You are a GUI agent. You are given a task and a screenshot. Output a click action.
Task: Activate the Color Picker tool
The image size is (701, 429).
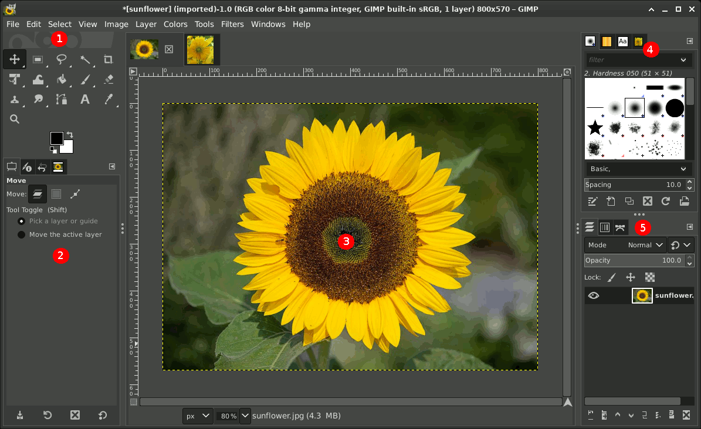click(x=108, y=99)
